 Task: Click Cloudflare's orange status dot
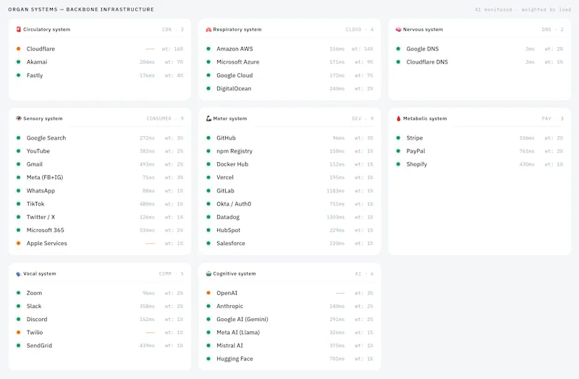point(19,48)
